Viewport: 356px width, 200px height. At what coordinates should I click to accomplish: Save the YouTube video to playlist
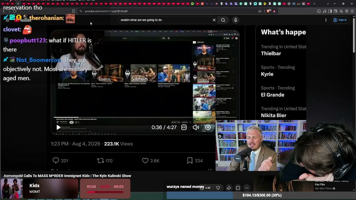(238, 188)
